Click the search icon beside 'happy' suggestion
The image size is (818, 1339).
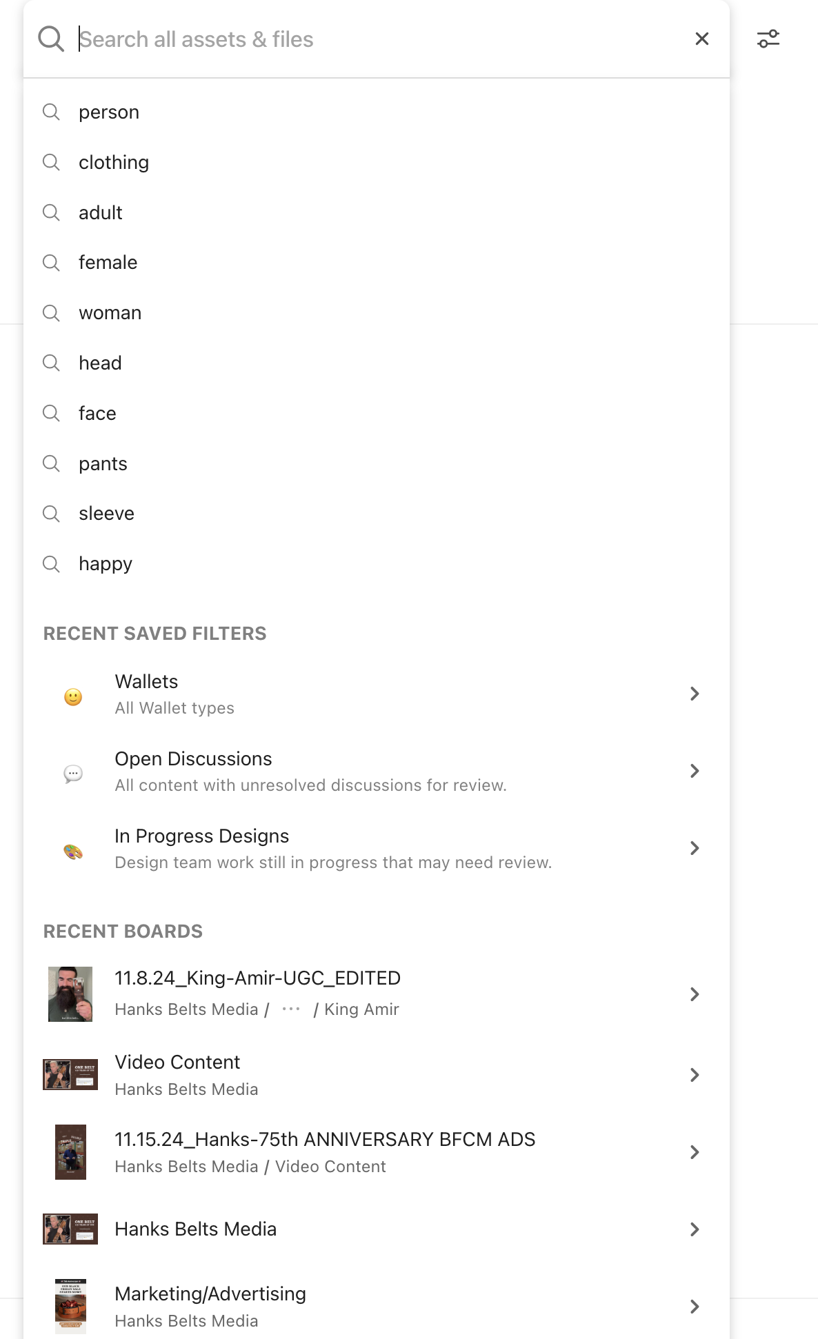pos(51,564)
